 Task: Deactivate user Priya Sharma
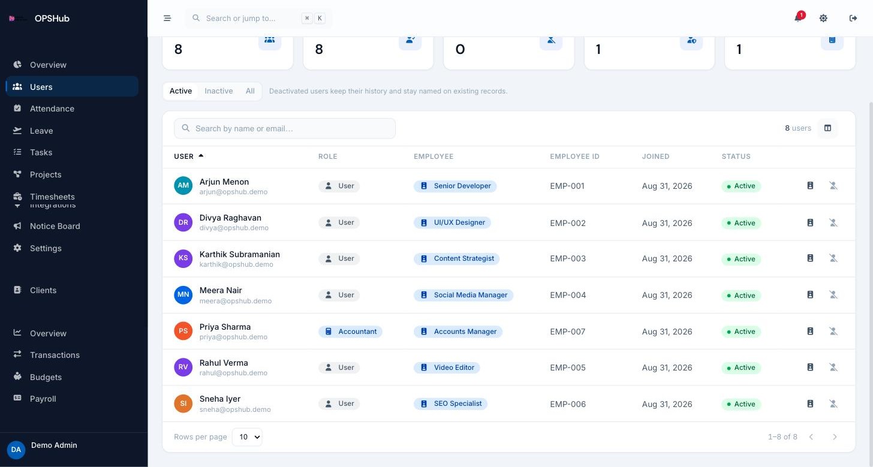coord(833,332)
